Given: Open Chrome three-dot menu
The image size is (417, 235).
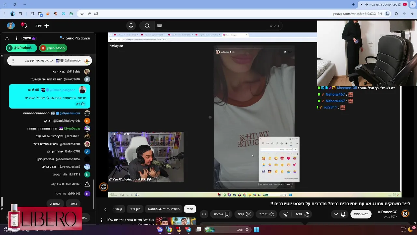Looking at the screenshot, I should pos(5,14).
